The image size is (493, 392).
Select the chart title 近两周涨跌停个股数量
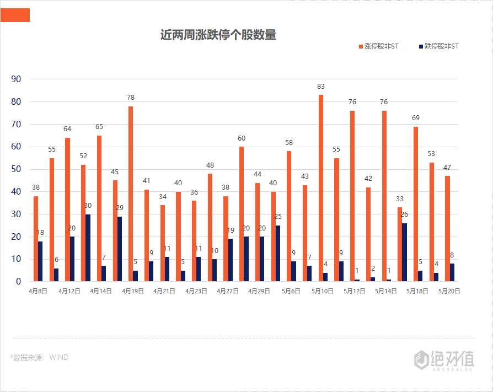click(218, 35)
